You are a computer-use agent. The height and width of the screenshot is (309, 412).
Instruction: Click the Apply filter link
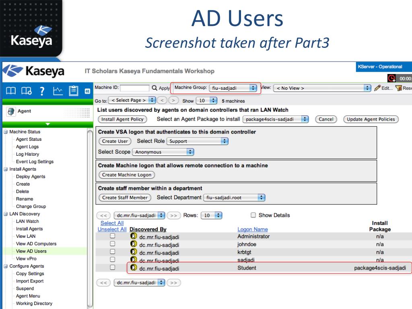click(164, 88)
